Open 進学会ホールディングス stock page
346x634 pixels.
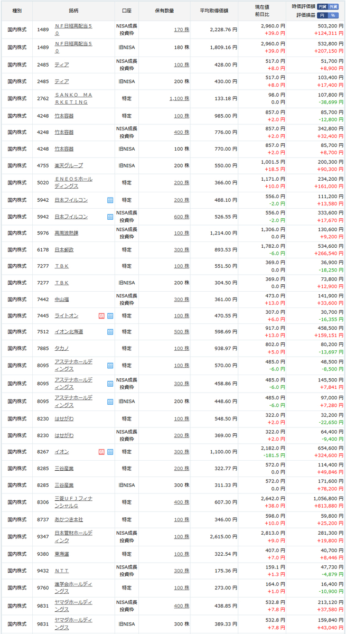pyautogui.click(x=73, y=588)
